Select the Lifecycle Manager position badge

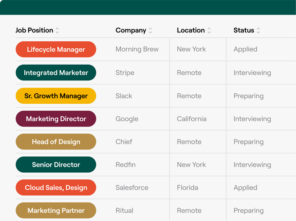55,49
